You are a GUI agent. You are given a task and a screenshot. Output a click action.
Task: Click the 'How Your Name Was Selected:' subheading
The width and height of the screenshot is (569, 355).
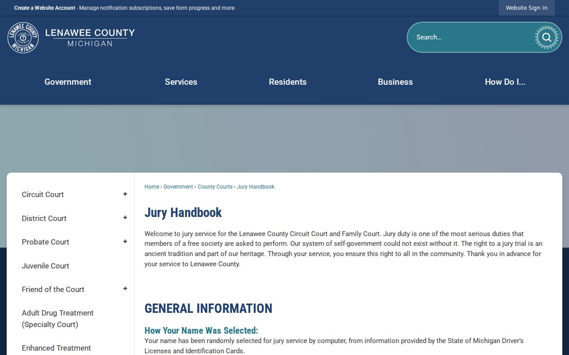(201, 331)
